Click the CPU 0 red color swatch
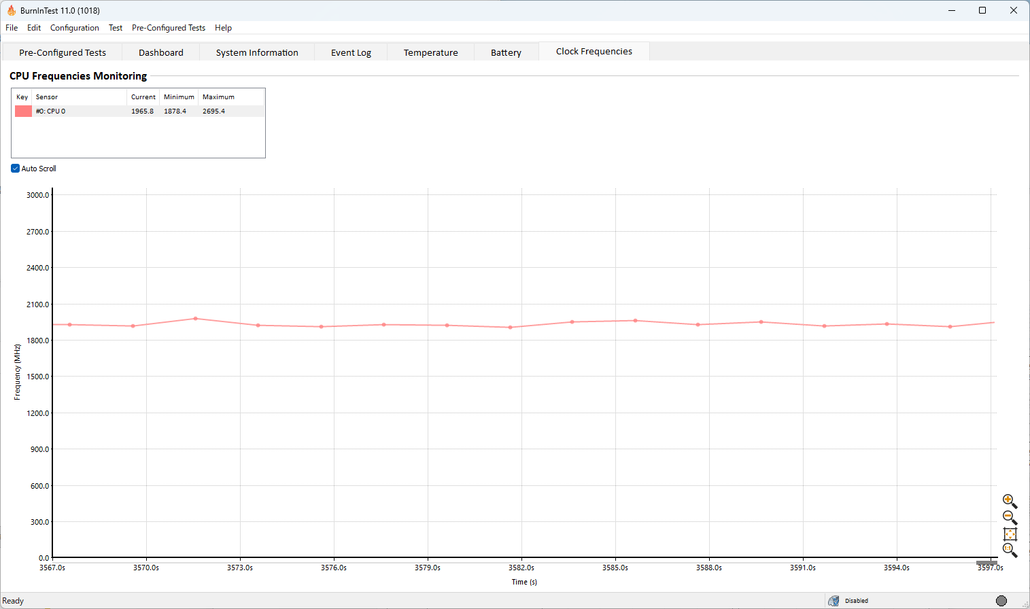This screenshot has width=1030, height=609. click(x=23, y=111)
